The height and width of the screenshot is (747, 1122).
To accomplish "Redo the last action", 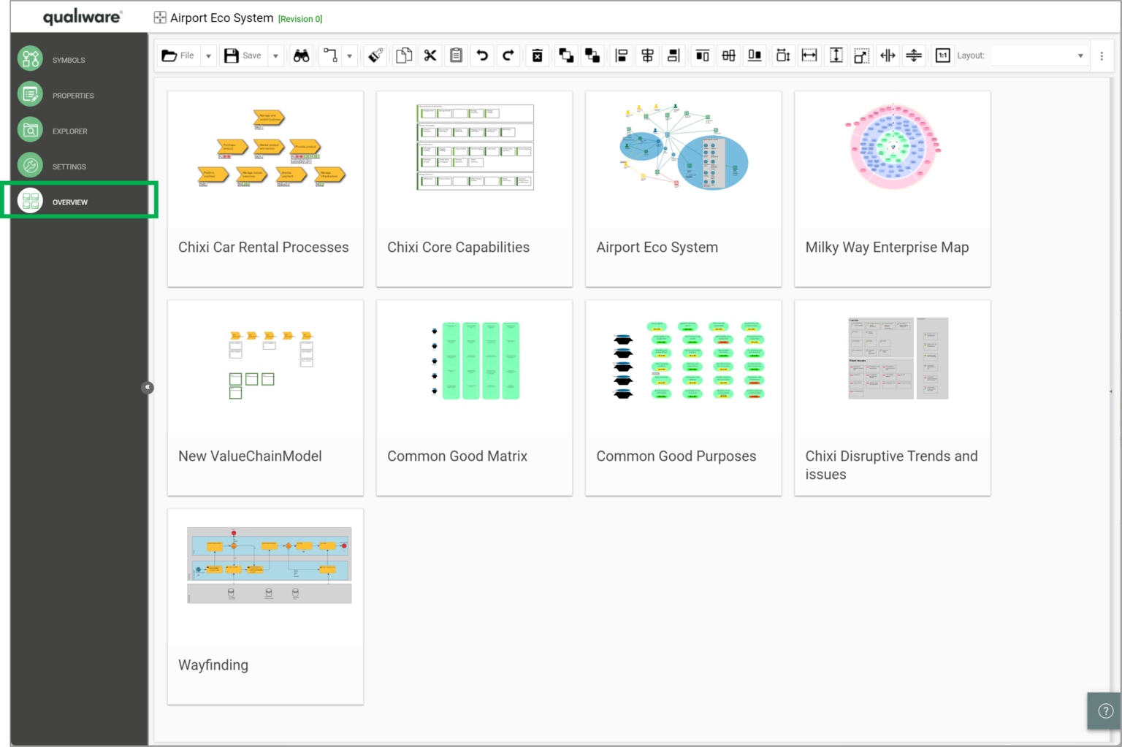I will pos(508,55).
